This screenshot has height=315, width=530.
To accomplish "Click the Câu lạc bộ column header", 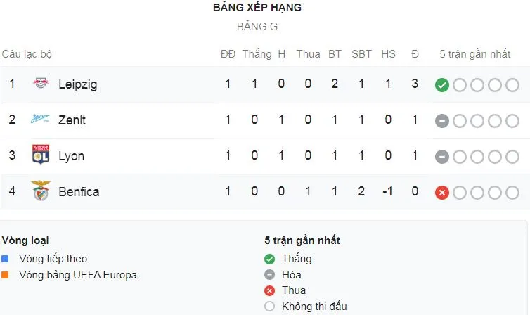I will [x=27, y=54].
